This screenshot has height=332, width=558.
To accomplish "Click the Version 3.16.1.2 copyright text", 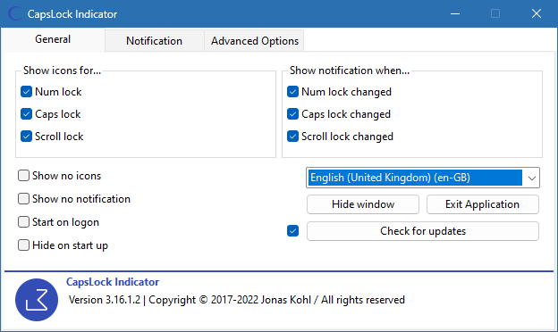I will click(x=237, y=300).
